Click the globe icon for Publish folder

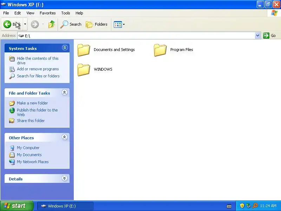12,110
